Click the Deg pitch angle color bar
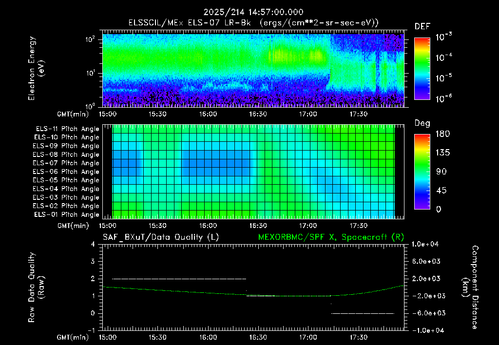 point(422,172)
